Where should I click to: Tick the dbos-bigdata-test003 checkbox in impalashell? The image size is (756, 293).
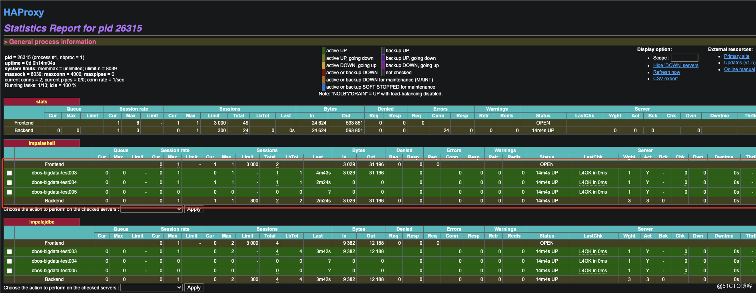[x=10, y=173]
